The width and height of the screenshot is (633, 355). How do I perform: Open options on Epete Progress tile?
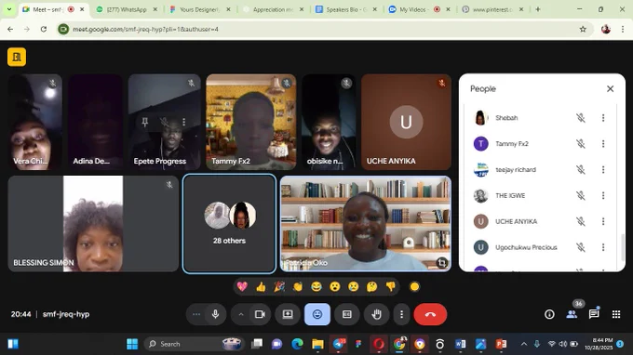pyautogui.click(x=184, y=122)
